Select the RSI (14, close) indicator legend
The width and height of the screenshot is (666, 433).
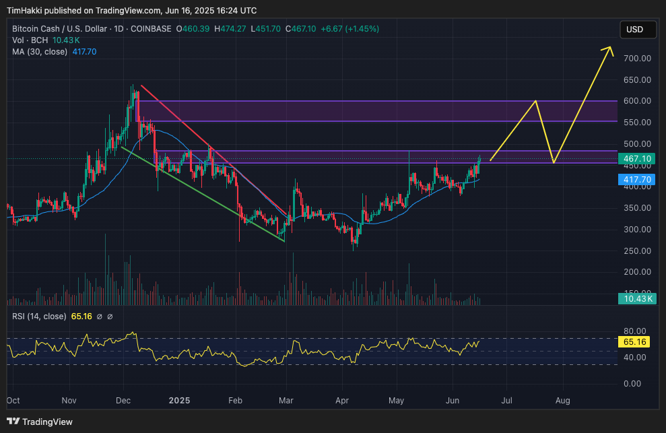(x=38, y=317)
